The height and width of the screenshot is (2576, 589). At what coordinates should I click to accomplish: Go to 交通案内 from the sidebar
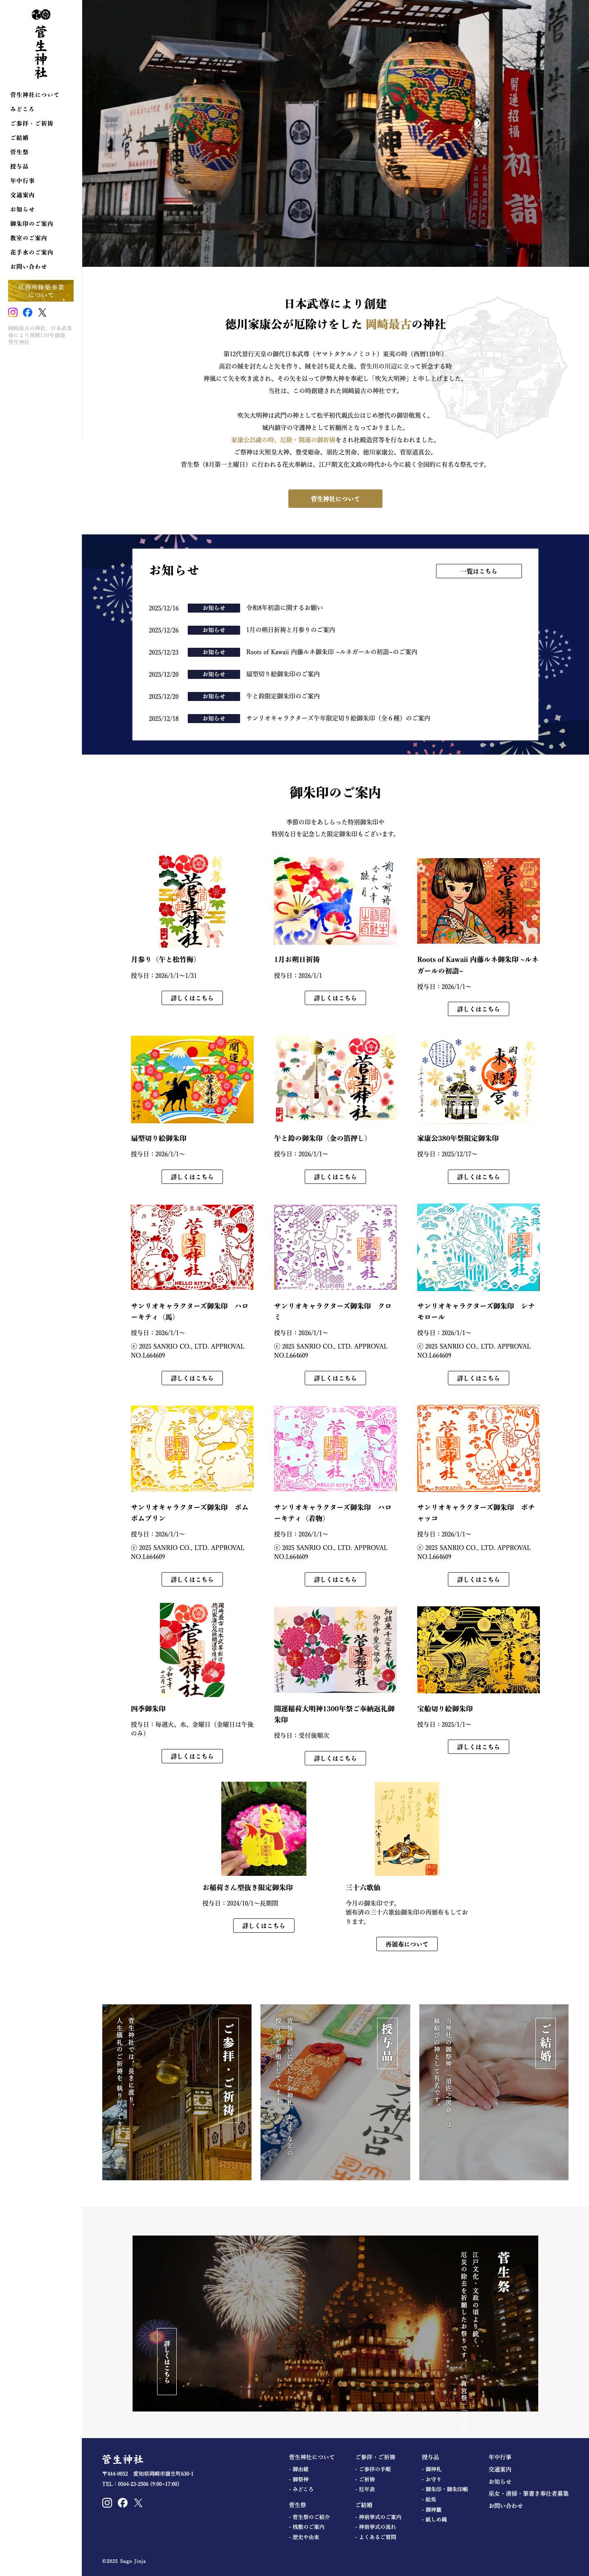tap(23, 195)
